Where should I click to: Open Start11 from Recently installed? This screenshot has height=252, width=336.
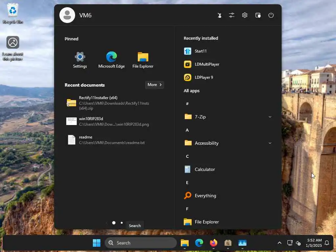[x=195, y=51]
